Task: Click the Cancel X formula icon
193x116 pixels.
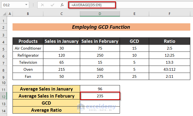Action: 43,5
